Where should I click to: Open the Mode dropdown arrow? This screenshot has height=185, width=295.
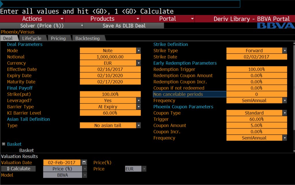139,50
